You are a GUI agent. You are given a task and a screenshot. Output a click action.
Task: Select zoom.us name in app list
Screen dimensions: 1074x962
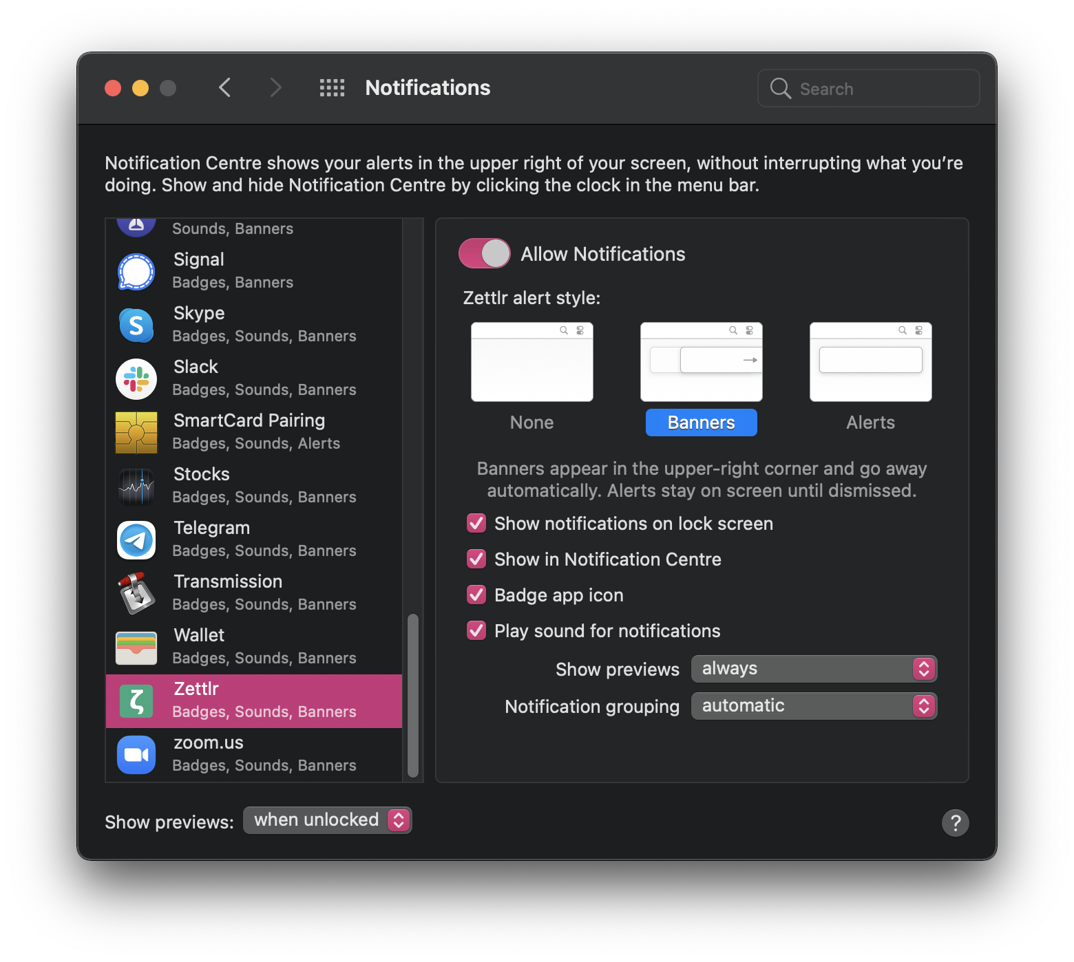pos(209,742)
